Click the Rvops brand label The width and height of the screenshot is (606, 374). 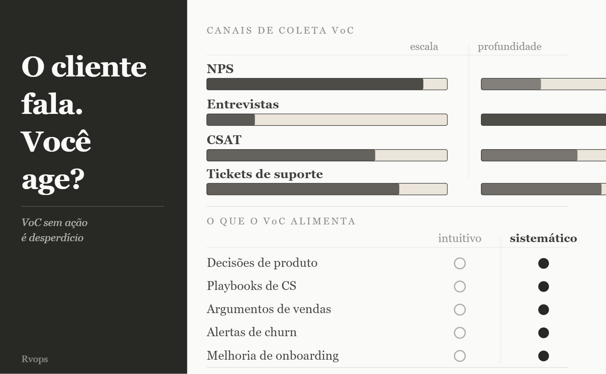[35, 359]
